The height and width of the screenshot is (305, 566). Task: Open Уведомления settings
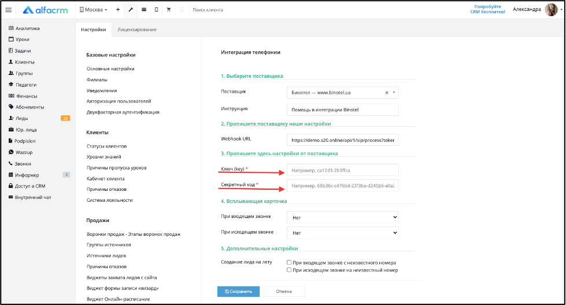coord(102,91)
